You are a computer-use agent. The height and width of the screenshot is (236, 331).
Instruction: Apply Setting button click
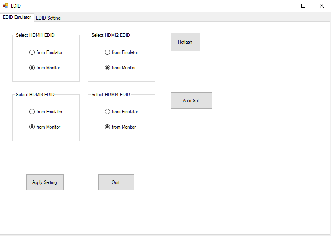45,182
